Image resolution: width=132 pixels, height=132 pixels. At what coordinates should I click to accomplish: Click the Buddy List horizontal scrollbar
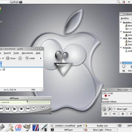pyautogui.click(x=127, y=63)
